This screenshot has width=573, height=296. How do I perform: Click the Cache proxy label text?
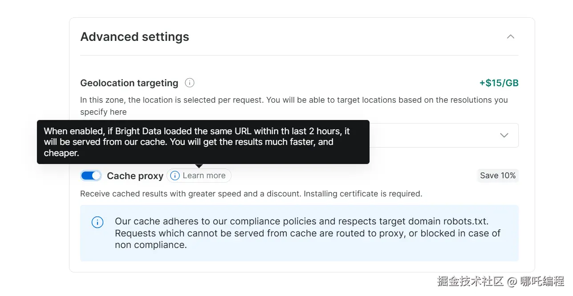pos(135,176)
